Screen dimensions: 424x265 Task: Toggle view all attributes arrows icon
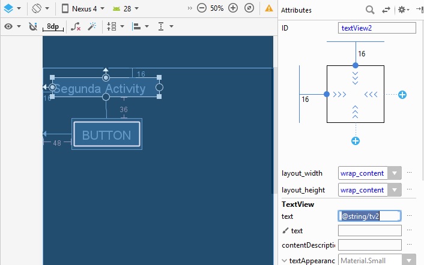click(x=386, y=10)
